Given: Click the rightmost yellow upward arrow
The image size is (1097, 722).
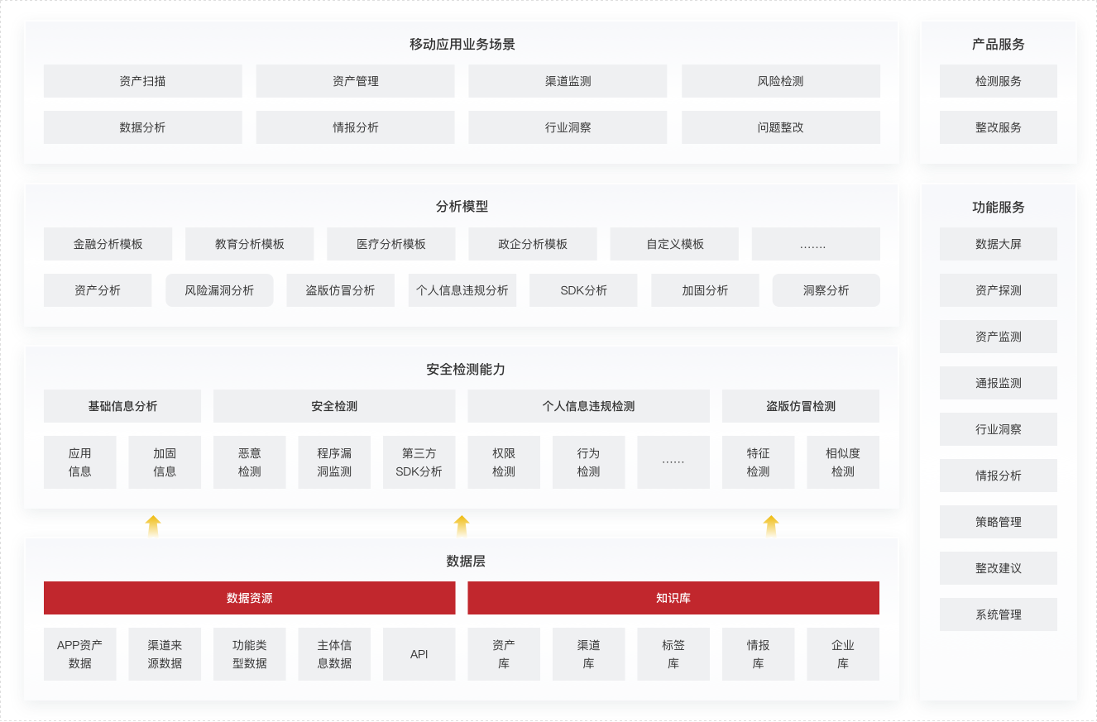Looking at the screenshot, I should click(771, 526).
